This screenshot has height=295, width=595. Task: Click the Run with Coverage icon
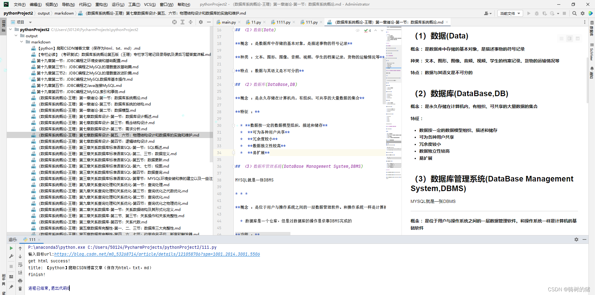click(544, 13)
